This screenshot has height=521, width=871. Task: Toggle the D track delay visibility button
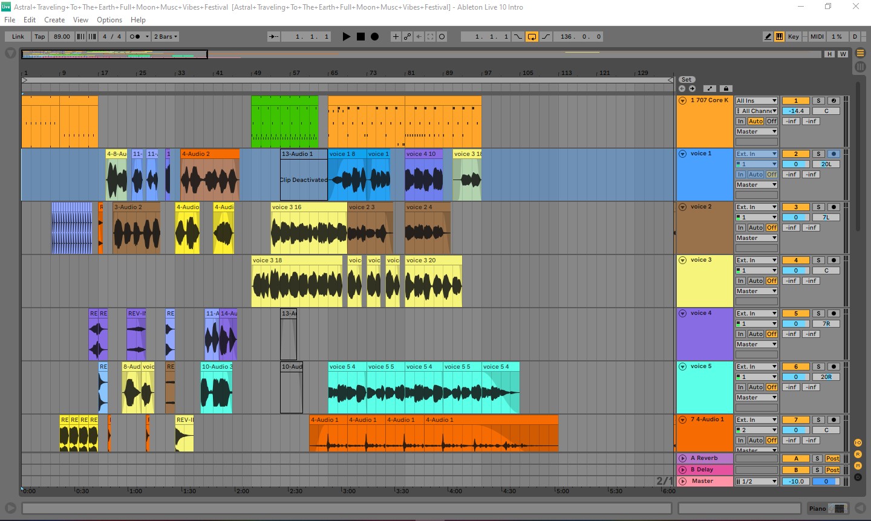858,477
